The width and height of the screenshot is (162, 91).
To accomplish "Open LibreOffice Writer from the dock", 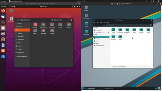I will (3, 45).
